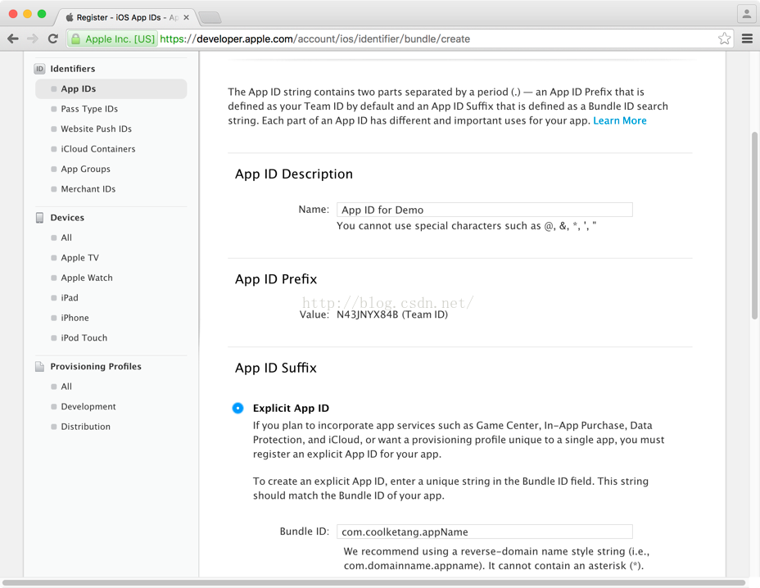760x588 pixels.
Task: Go back using browser back arrow
Action: 13,38
